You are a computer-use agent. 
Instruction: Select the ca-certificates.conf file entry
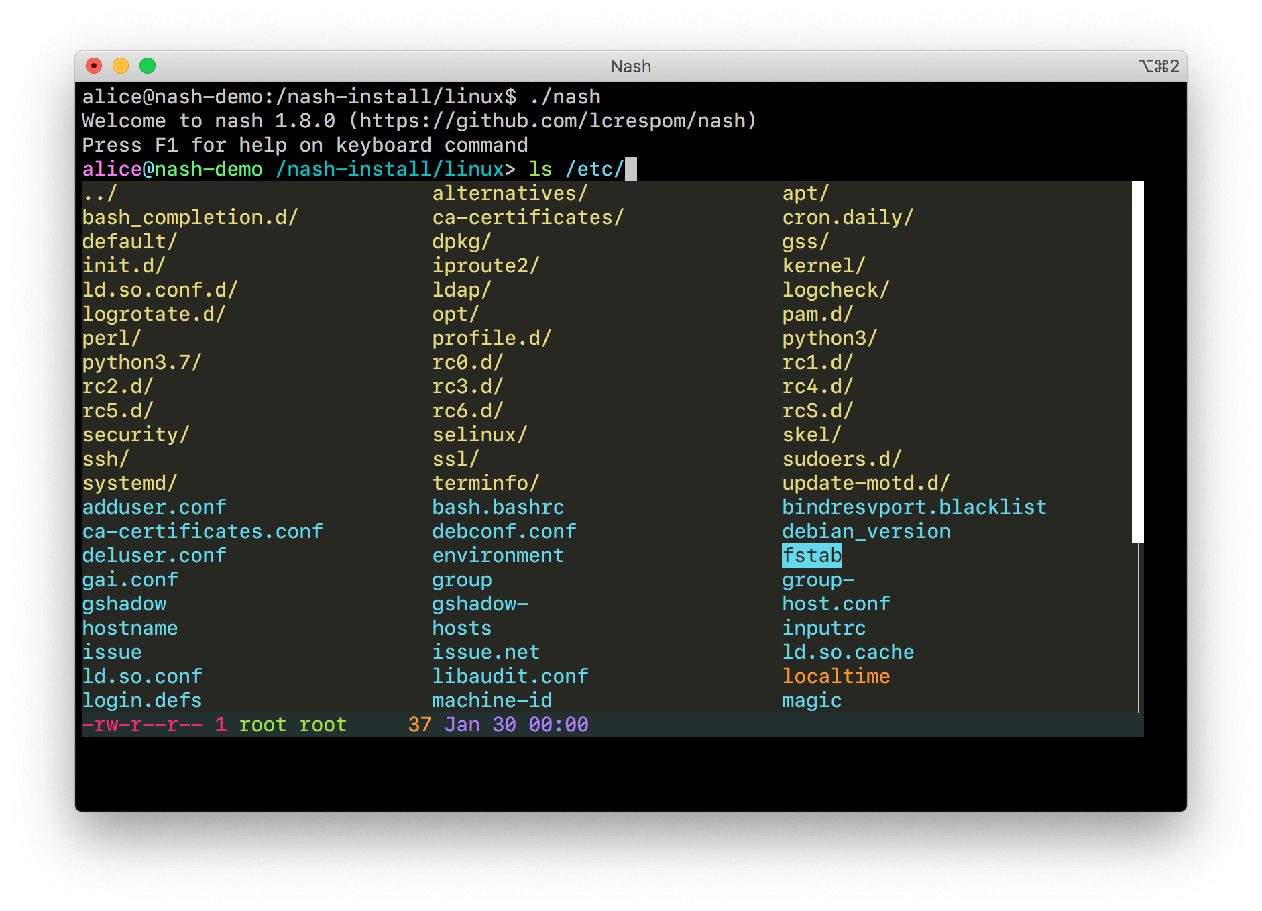203,531
